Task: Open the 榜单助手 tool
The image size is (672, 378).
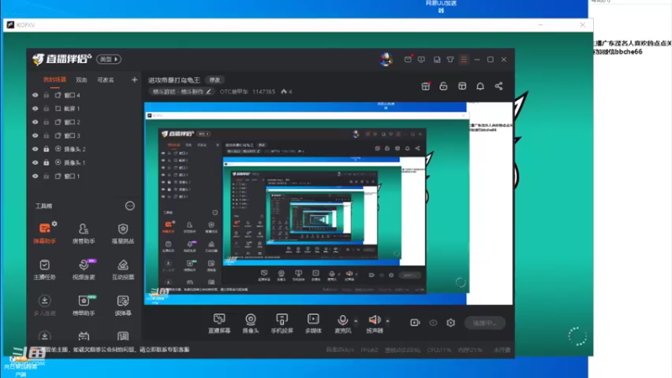Action: (x=83, y=305)
